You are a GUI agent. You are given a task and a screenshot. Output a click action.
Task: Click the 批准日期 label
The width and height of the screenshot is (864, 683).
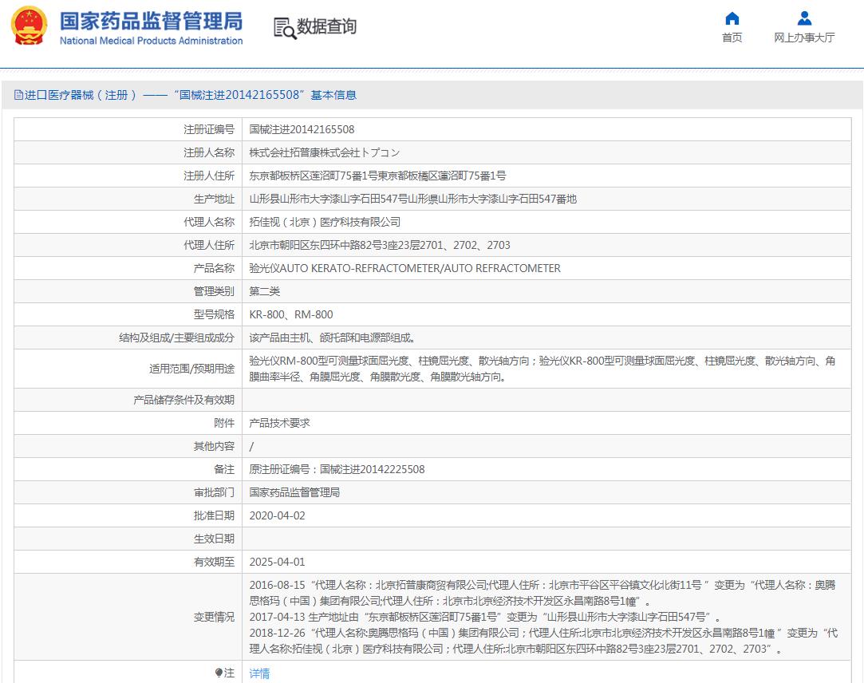click(214, 515)
